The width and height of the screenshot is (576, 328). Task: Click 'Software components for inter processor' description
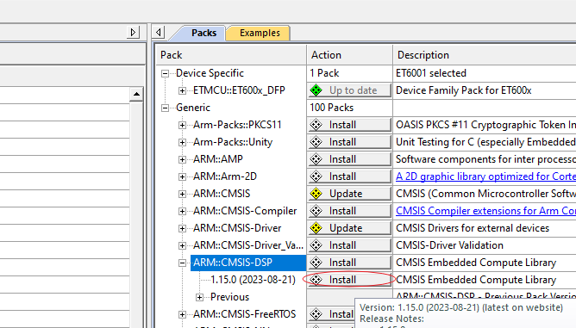(x=485, y=159)
